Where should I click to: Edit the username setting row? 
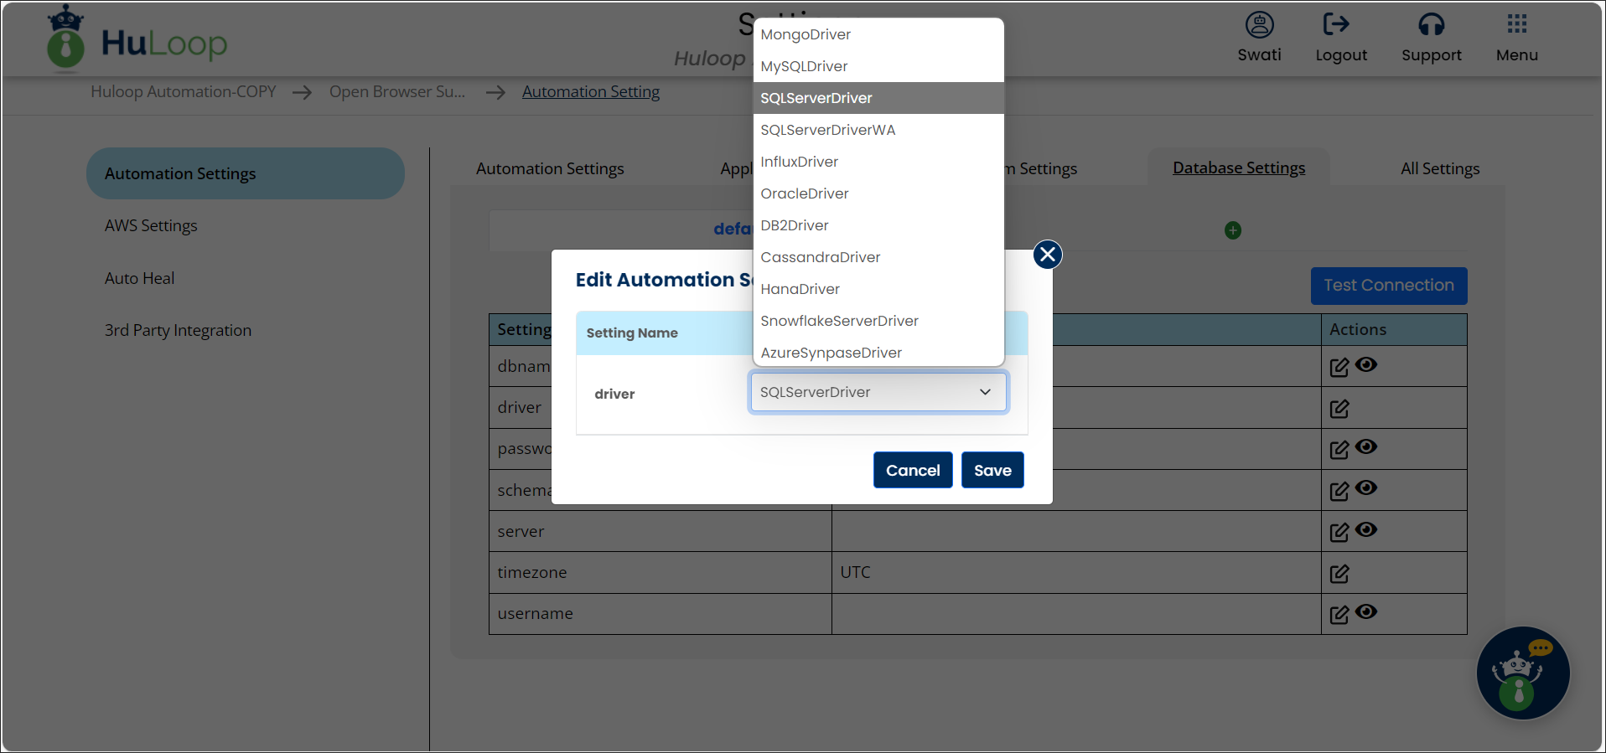[1339, 614]
